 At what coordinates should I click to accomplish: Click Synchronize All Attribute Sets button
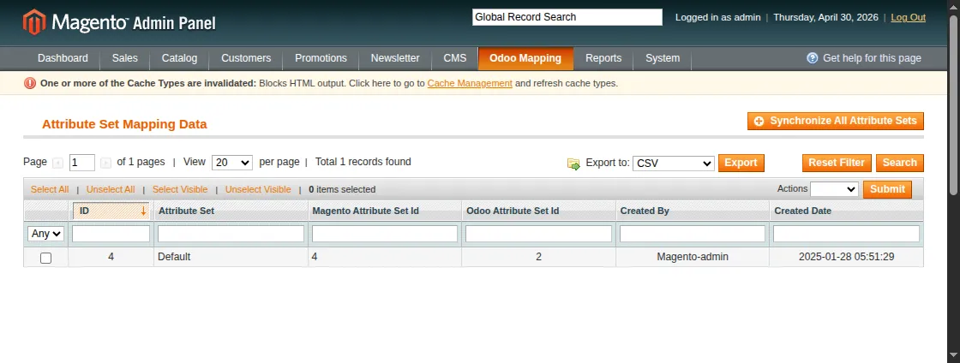835,121
